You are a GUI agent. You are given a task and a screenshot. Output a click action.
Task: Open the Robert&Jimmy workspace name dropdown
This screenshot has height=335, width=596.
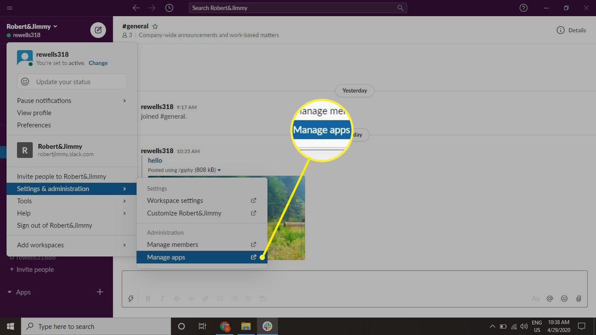tap(32, 27)
